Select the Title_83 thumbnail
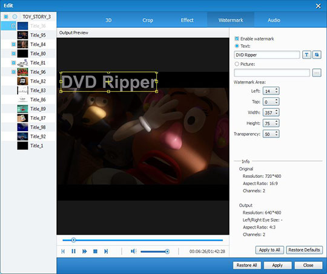This screenshot has height=274, width=327. coord(22,90)
